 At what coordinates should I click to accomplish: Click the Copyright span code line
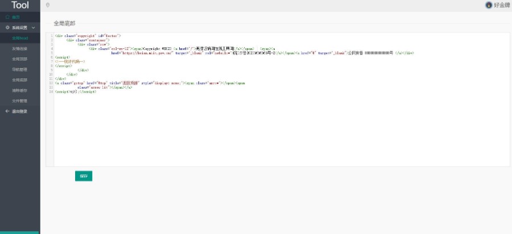(182, 48)
